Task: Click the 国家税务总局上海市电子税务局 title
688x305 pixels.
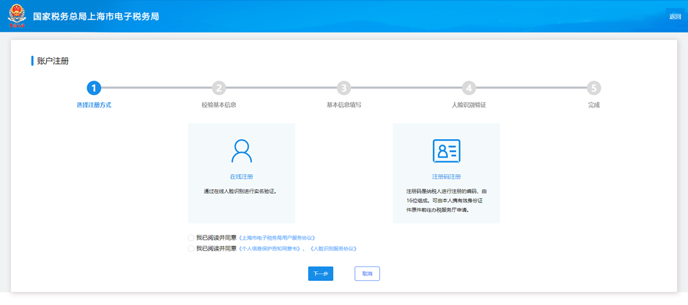Action: pyautogui.click(x=96, y=17)
